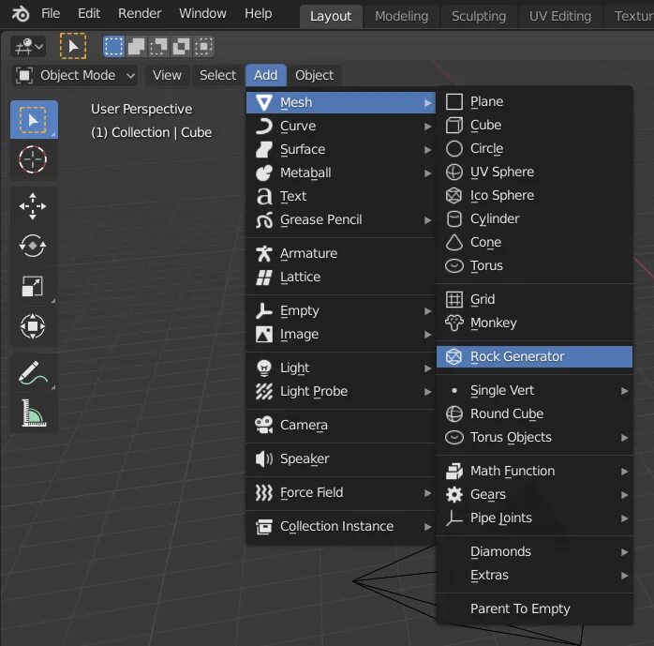The width and height of the screenshot is (654, 646).
Task: Add a Plane mesh
Action: (534, 102)
